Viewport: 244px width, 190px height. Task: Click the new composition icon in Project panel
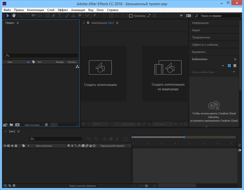point(17,124)
